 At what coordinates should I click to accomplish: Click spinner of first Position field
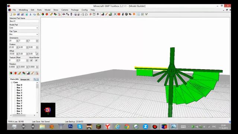(x=17, y=47)
